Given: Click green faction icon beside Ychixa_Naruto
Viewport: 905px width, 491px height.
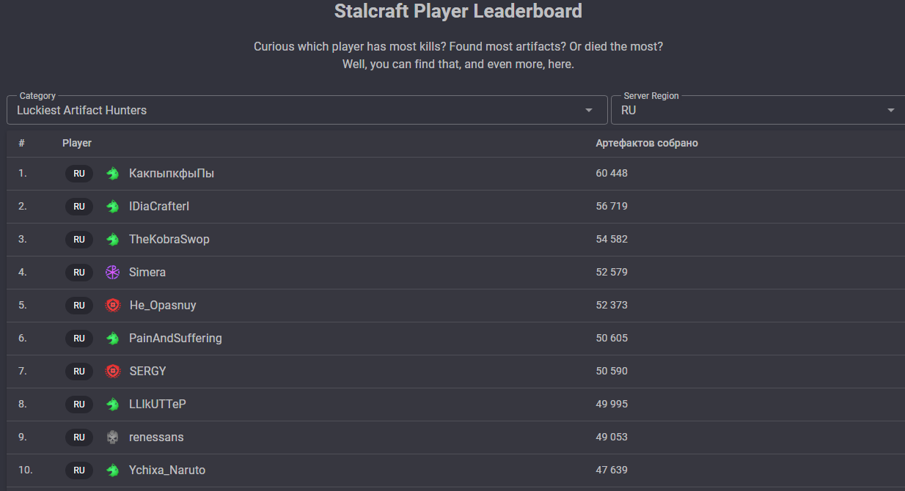Looking at the screenshot, I should [112, 470].
